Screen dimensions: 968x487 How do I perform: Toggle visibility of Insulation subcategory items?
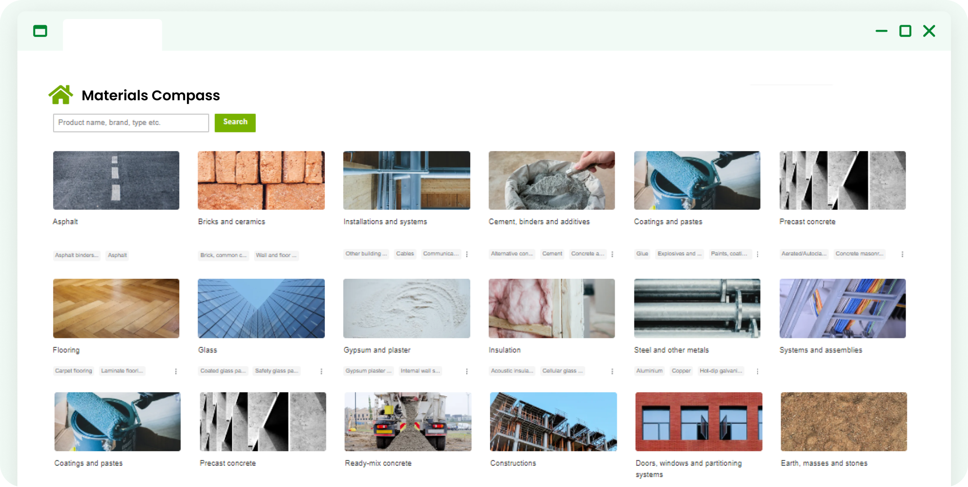tap(612, 371)
